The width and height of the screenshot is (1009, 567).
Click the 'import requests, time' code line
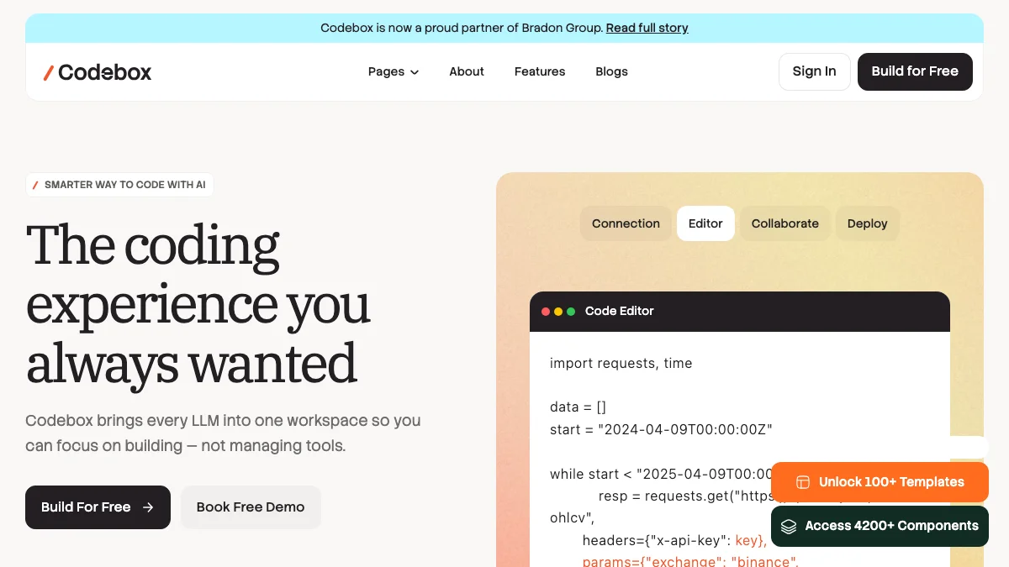pyautogui.click(x=621, y=364)
